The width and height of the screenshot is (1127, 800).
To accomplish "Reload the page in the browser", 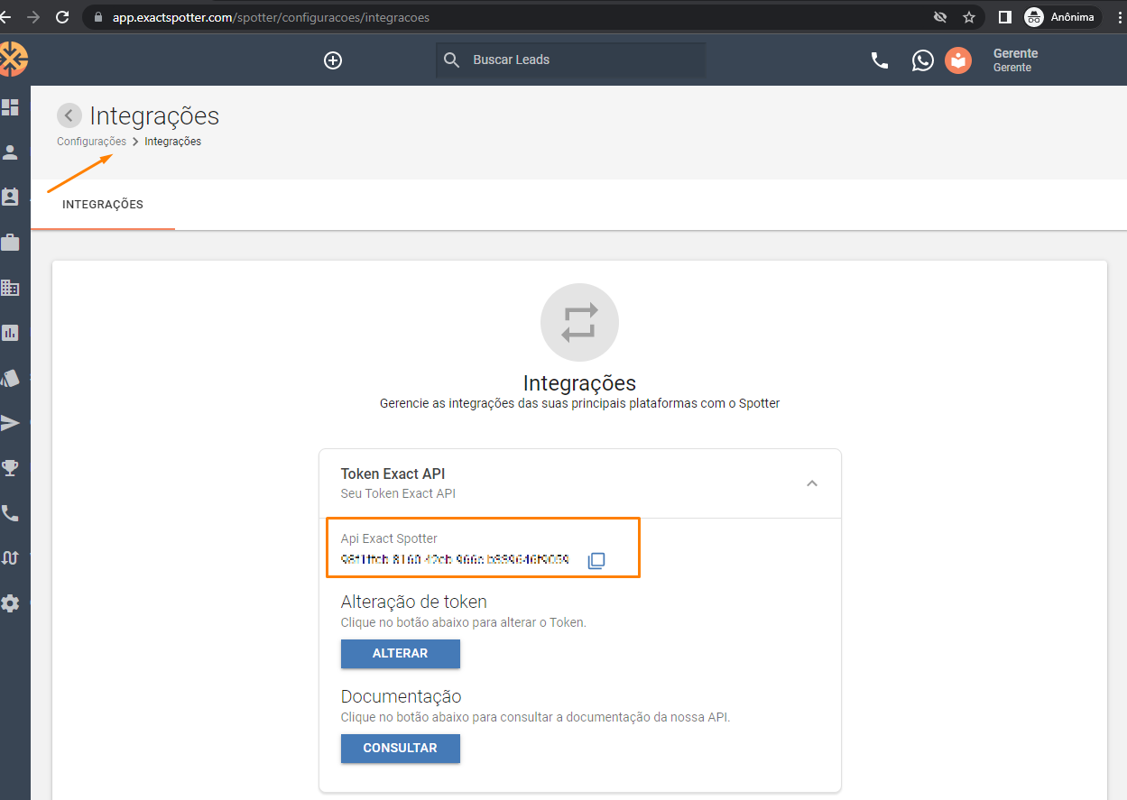I will 62,17.
